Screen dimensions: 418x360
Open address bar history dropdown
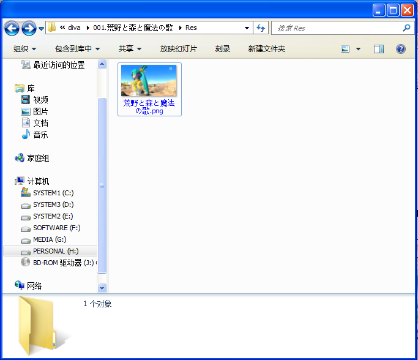click(x=247, y=28)
